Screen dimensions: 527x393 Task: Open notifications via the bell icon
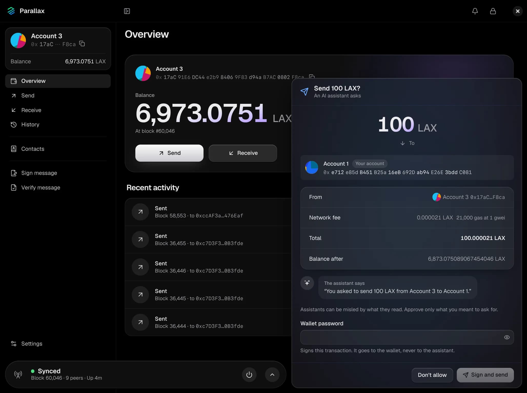[x=475, y=11]
